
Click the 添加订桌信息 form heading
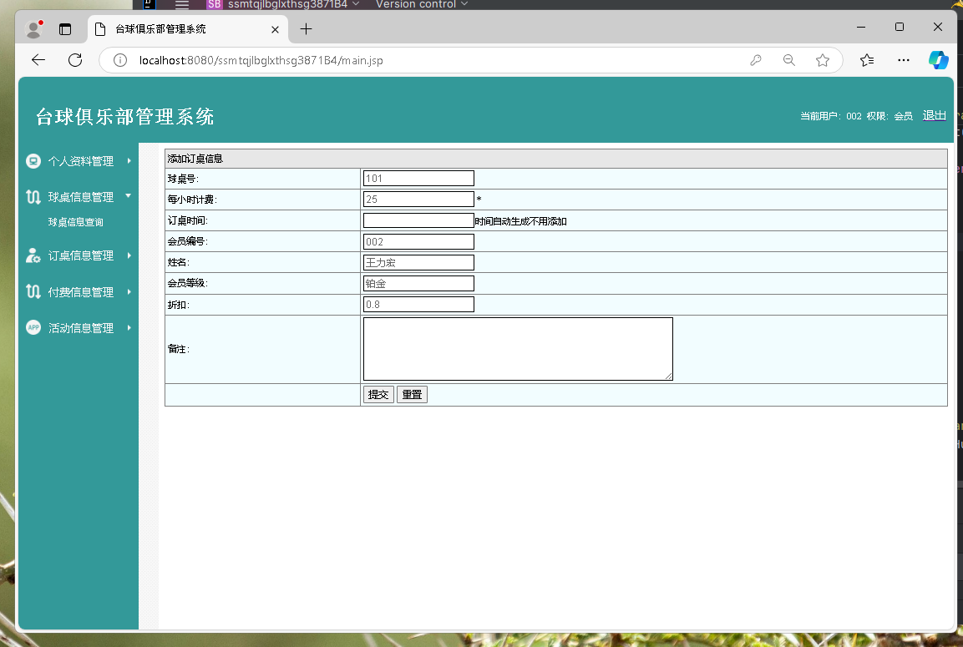coord(195,159)
